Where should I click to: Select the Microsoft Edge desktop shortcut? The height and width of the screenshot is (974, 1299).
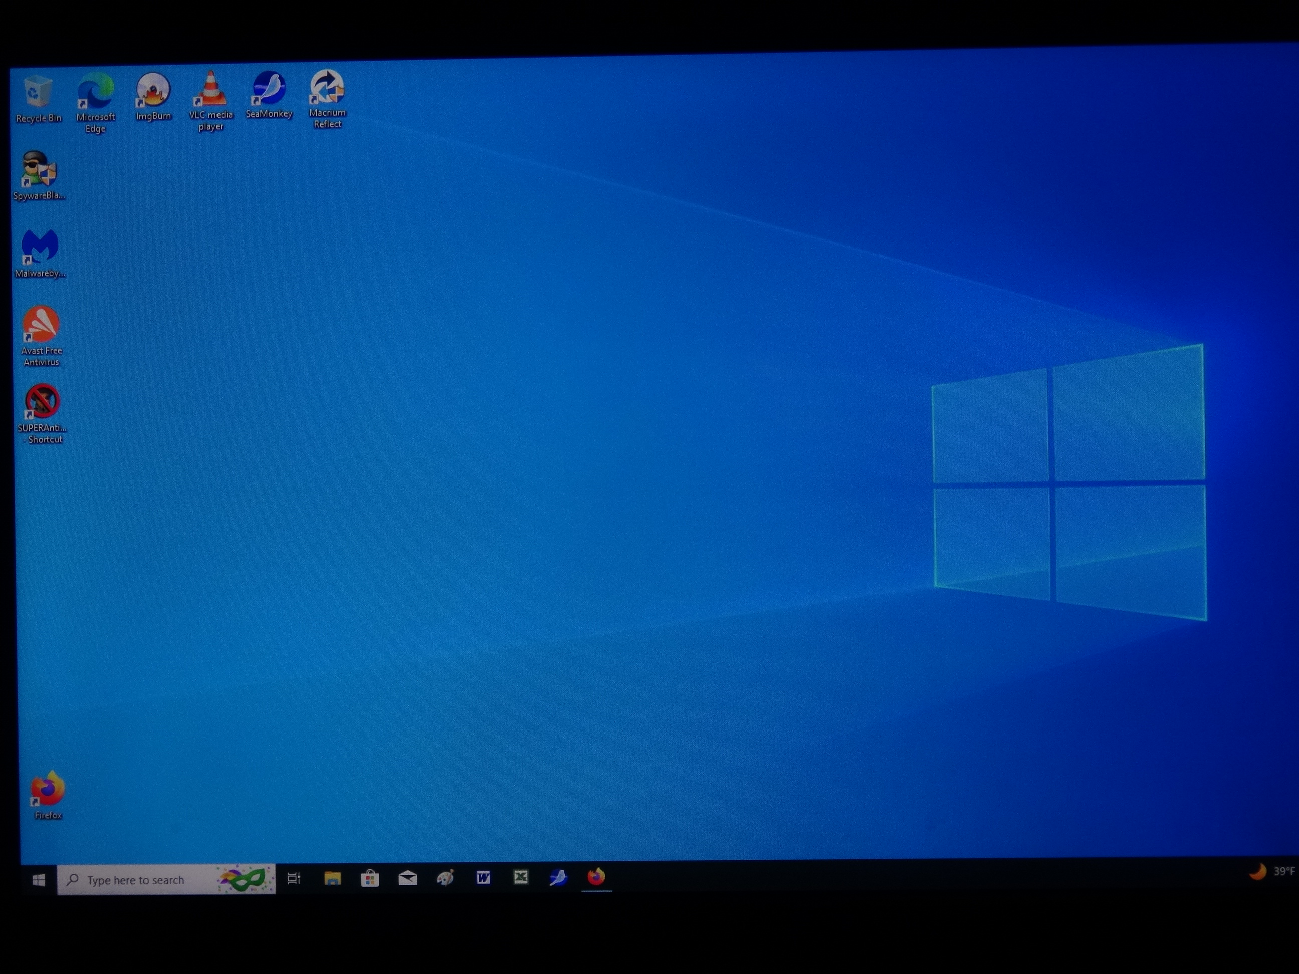click(96, 103)
